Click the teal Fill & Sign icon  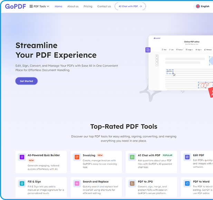pyautogui.click(x=22, y=183)
